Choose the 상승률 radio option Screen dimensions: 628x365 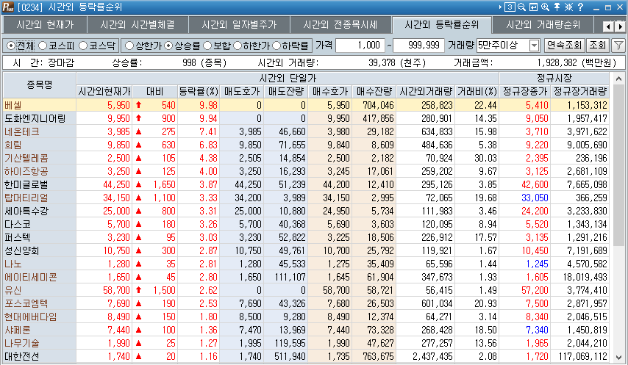(168, 46)
